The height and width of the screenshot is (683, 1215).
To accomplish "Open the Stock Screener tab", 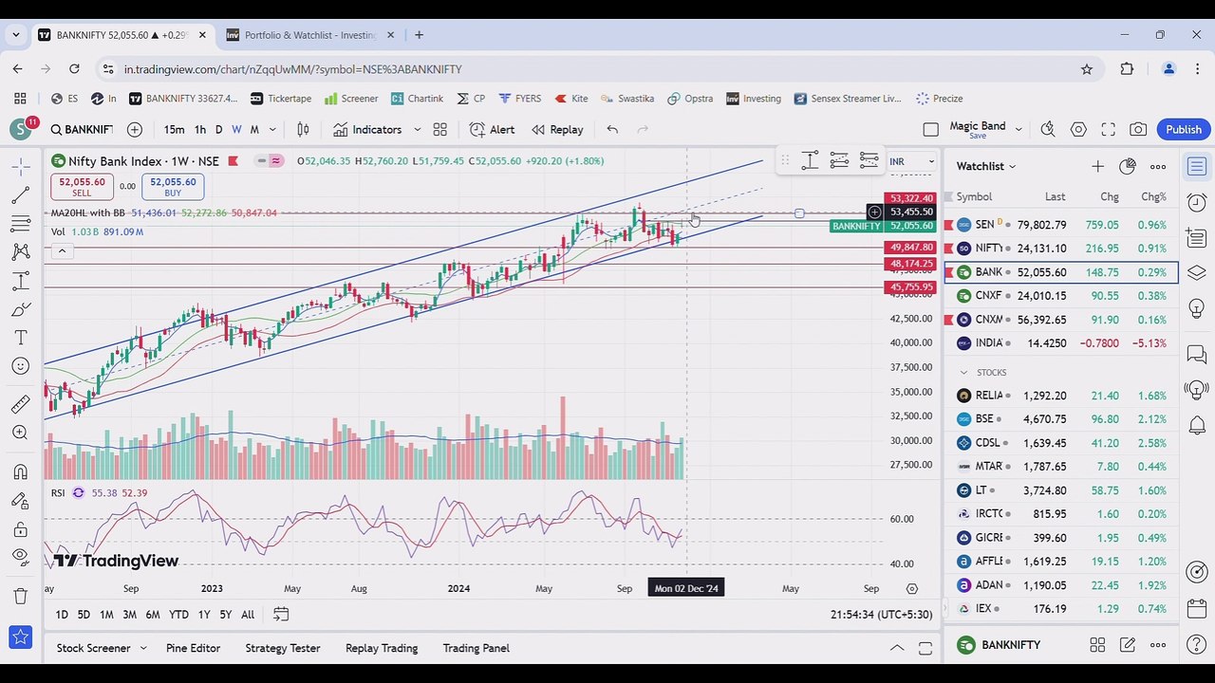I will tap(93, 648).
